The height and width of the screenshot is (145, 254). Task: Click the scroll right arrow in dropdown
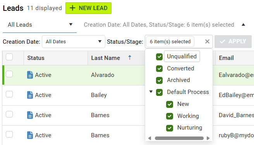point(208,138)
